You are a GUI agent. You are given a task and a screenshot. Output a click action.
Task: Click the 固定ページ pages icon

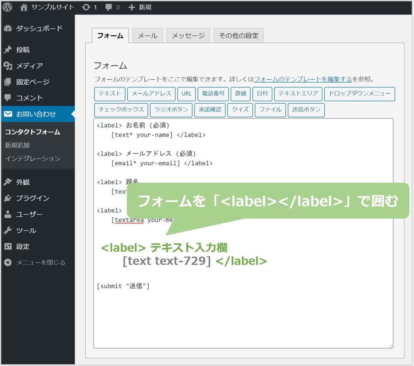point(8,82)
